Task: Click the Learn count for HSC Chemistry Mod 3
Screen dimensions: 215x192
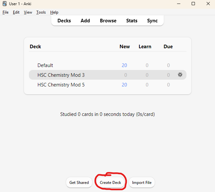Action: tap(147, 75)
